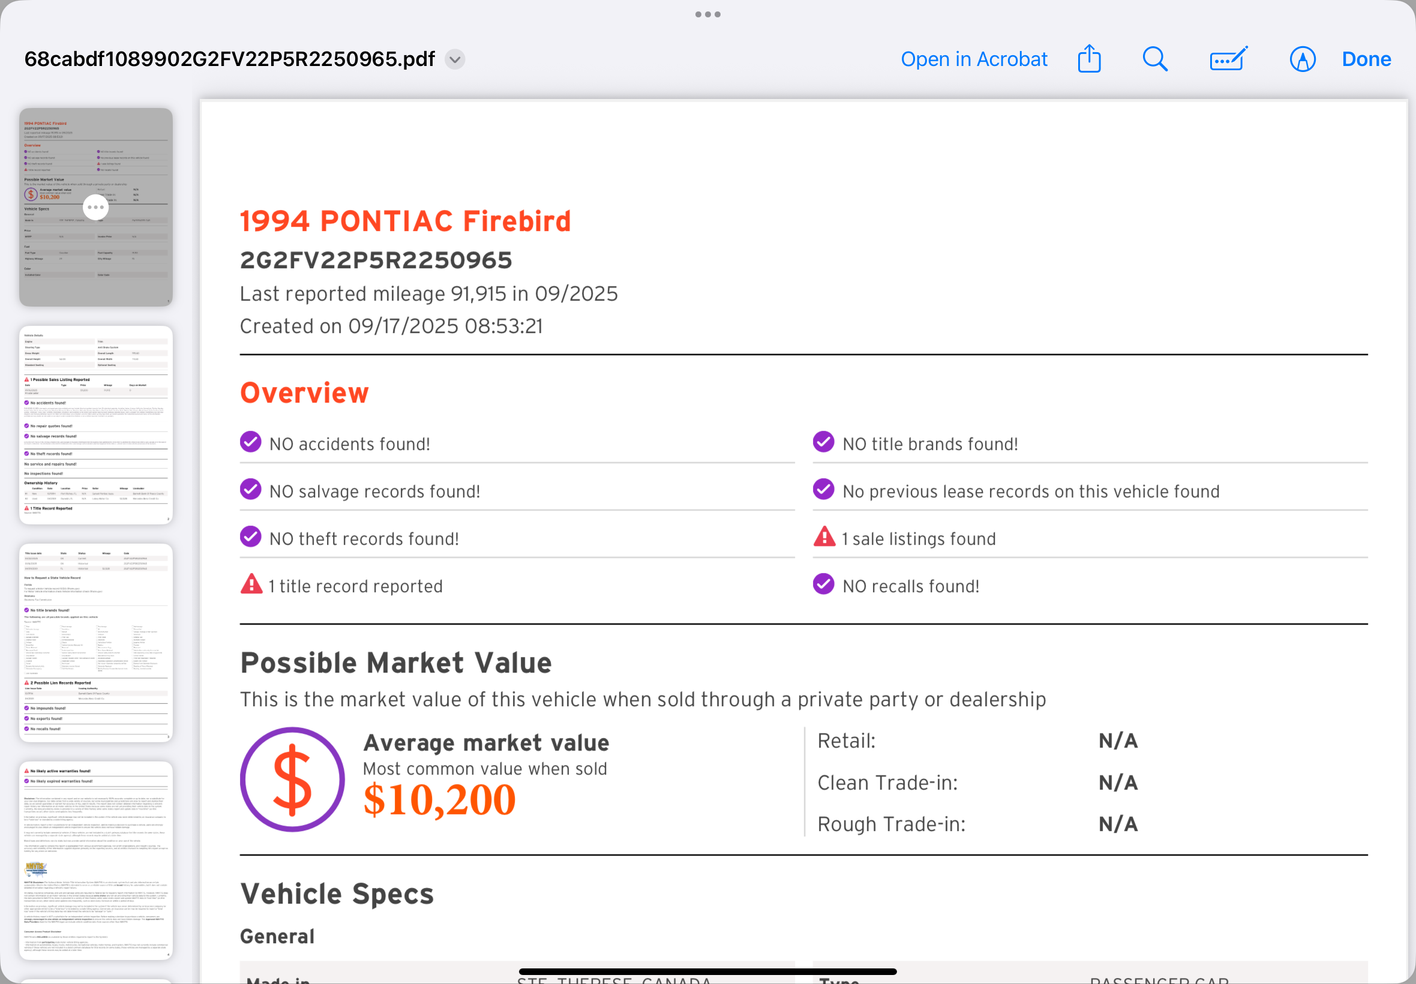Image resolution: width=1416 pixels, height=984 pixels.
Task: Expand the filename dropdown chevron
Action: point(455,60)
